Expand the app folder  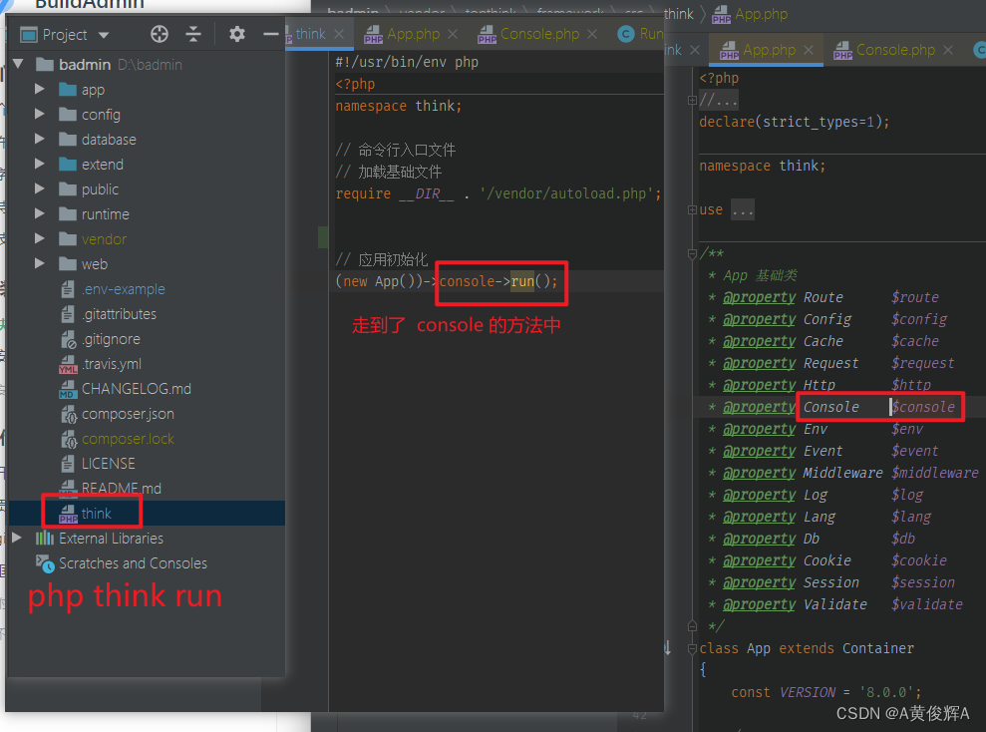click(x=40, y=89)
